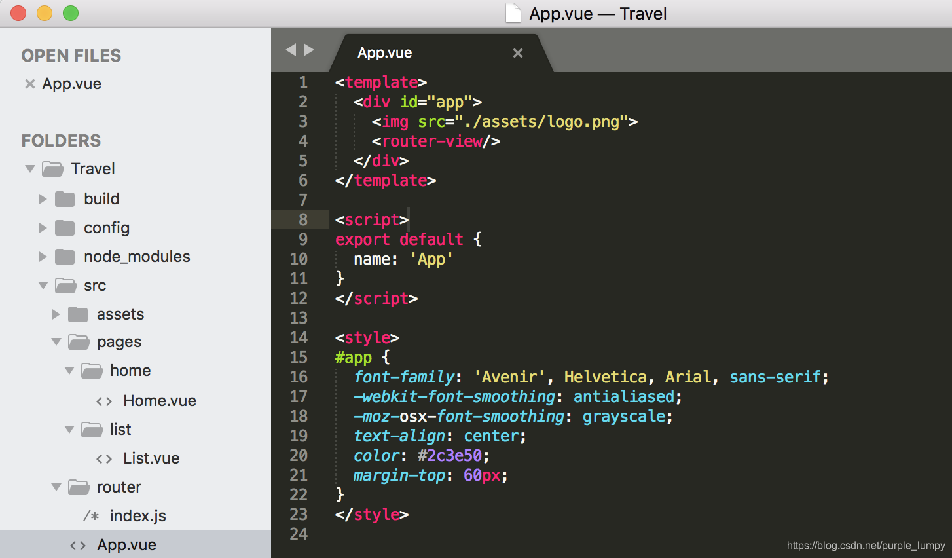Click the list open-folder icon

click(92, 430)
